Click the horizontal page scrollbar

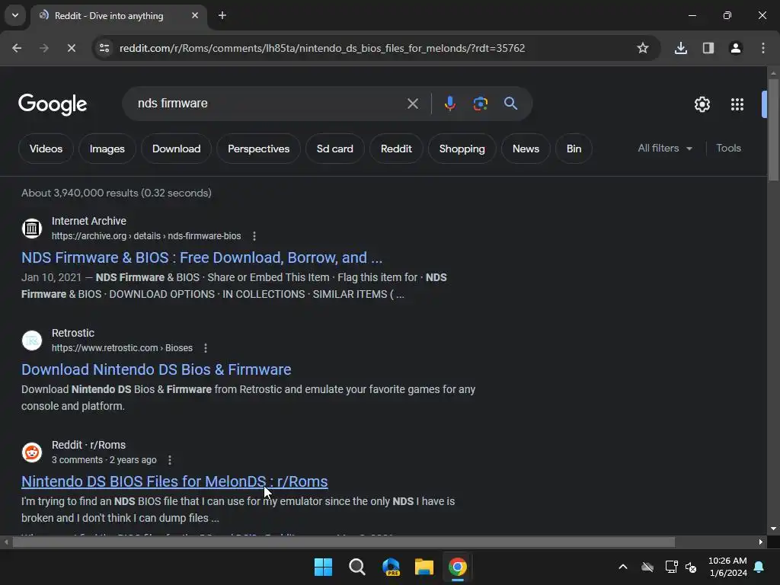click(x=344, y=542)
